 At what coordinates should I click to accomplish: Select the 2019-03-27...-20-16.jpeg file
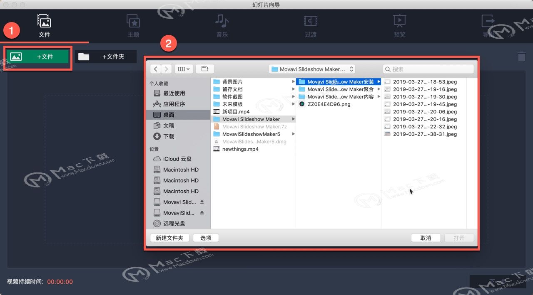[424, 119]
